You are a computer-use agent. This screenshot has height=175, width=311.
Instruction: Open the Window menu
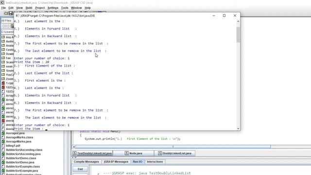76,8
